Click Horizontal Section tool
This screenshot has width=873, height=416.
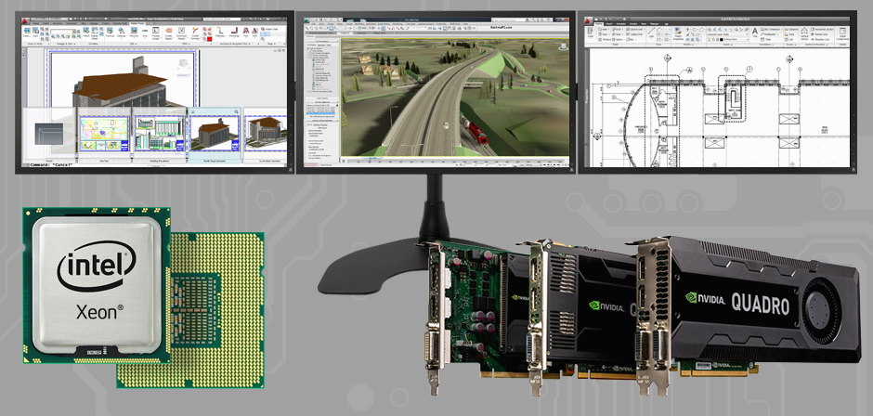pos(822,30)
